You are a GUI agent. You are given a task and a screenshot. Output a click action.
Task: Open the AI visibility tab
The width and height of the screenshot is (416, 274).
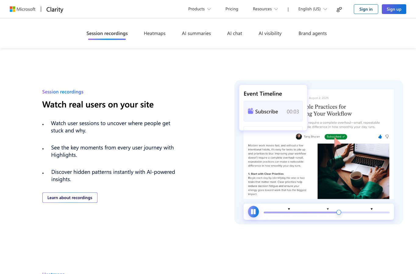tap(270, 33)
